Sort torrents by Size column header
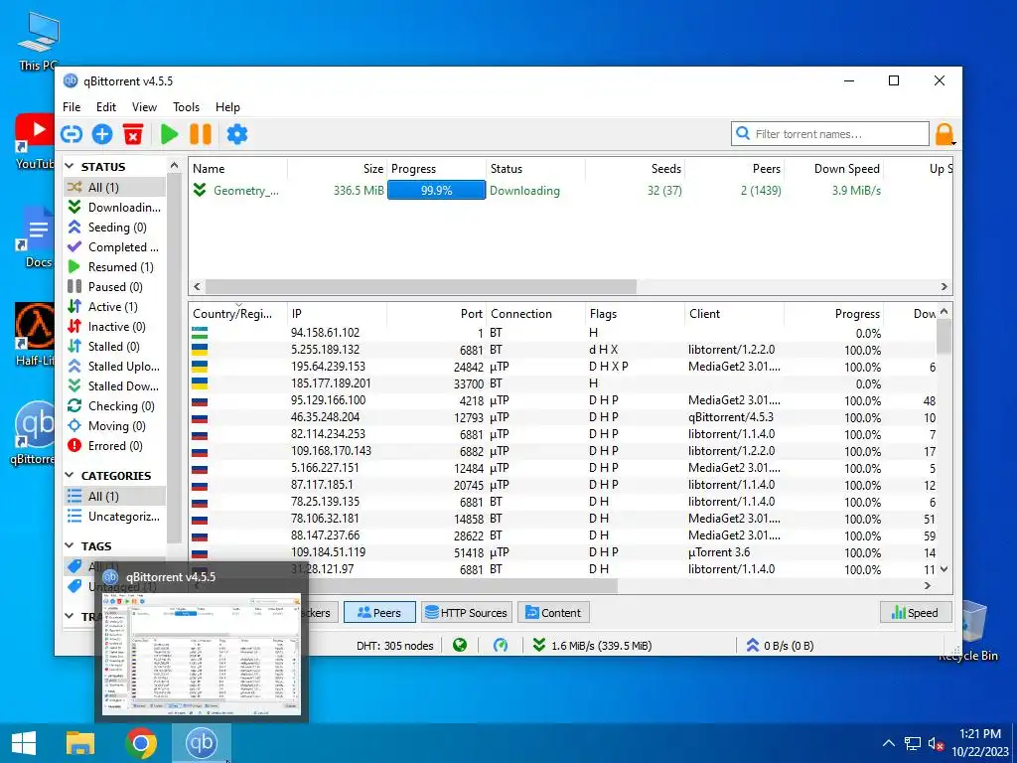This screenshot has width=1017, height=763. [x=338, y=169]
